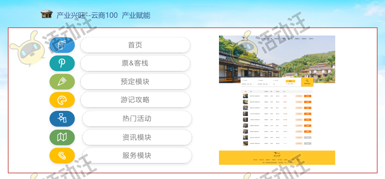Select the 票&客栈 menu item
The width and height of the screenshot is (385, 179).
tap(135, 63)
